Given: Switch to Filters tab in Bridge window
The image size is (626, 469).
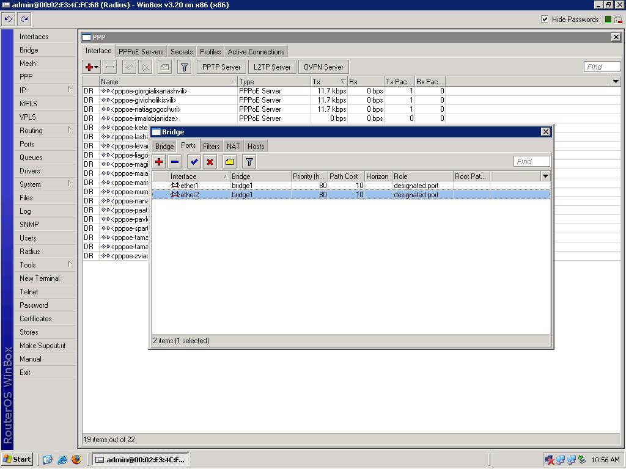Looking at the screenshot, I should click(x=211, y=147).
